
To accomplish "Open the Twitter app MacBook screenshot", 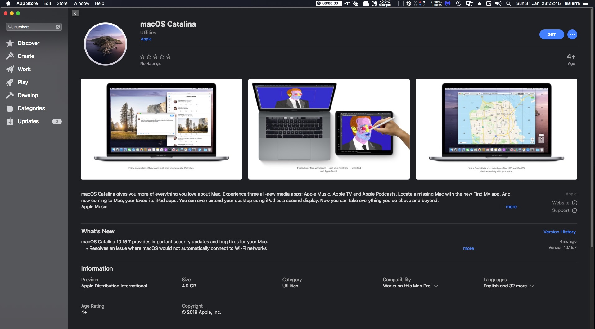I will 161,129.
